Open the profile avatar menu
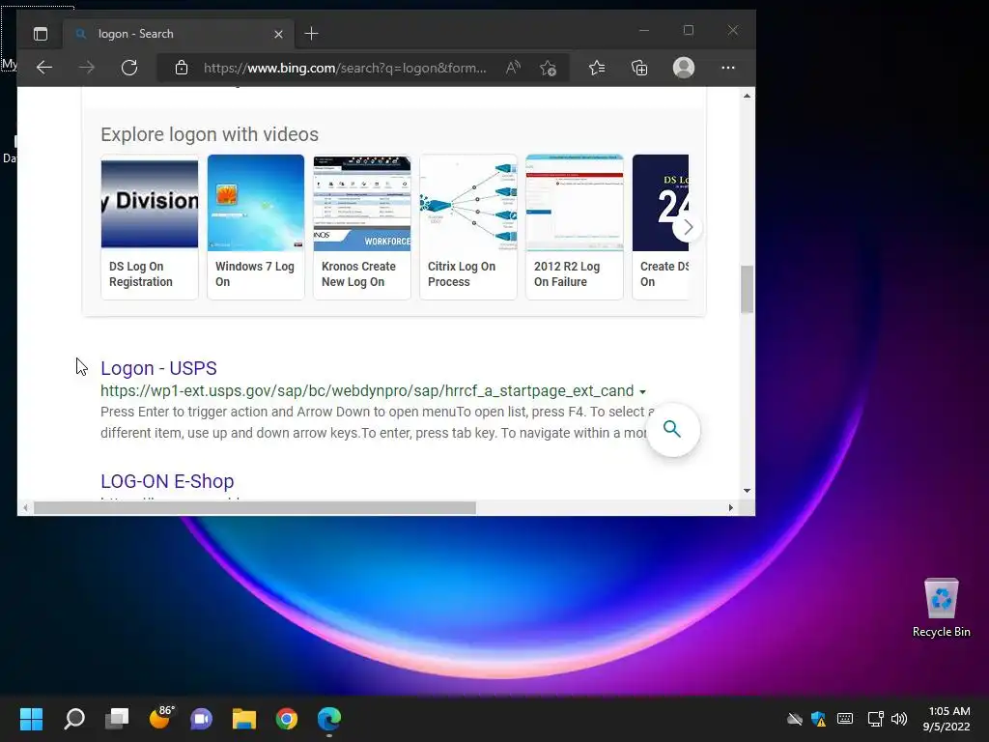The image size is (989, 742). point(684,68)
